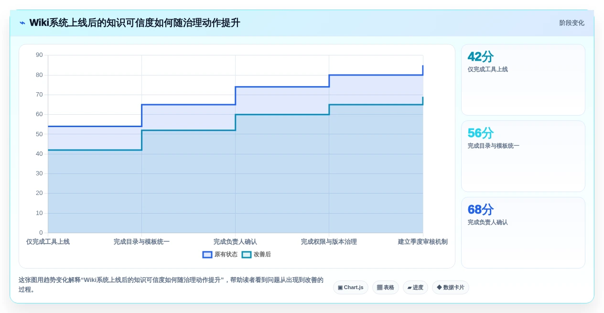
Task: Open the 56分 data card
Action: [523, 156]
